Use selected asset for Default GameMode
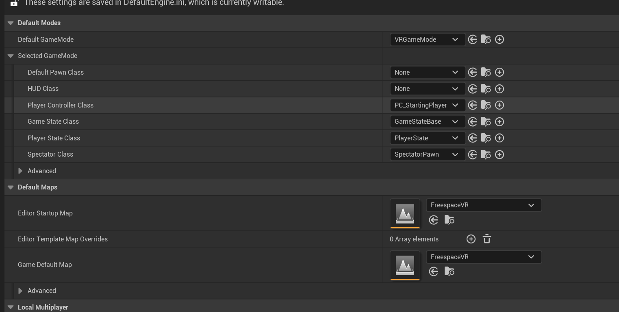 click(x=472, y=39)
